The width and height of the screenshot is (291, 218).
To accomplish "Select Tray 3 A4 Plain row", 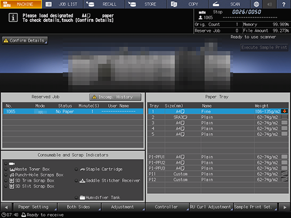I will tap(218, 123).
